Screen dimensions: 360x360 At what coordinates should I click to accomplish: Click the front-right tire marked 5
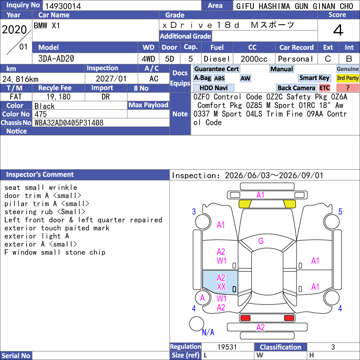pos(332,221)
